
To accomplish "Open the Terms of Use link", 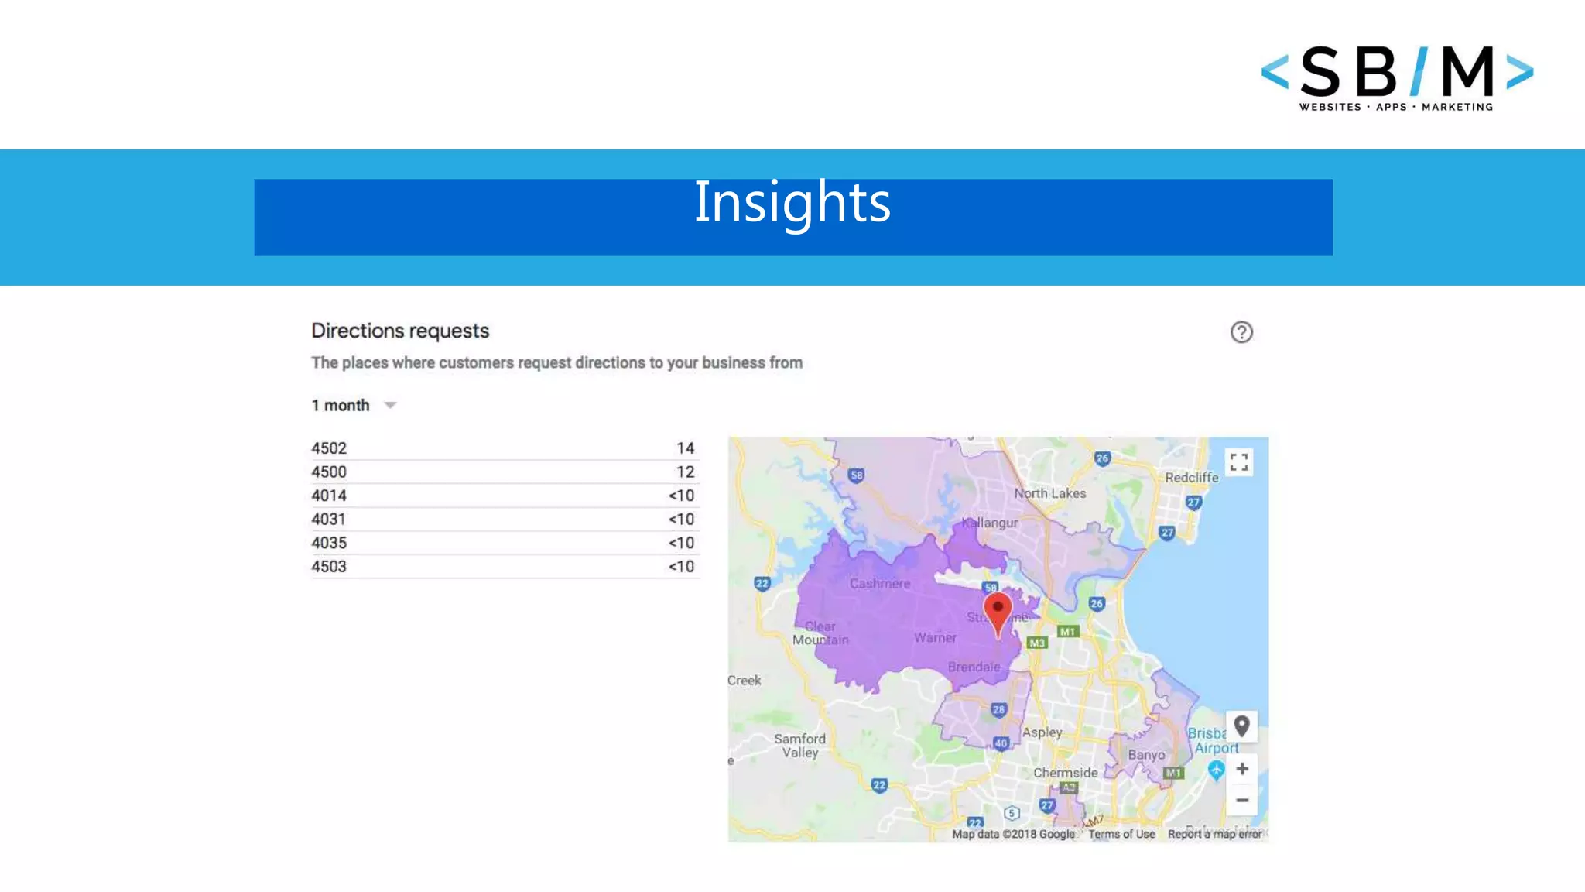I will pyautogui.click(x=1121, y=834).
